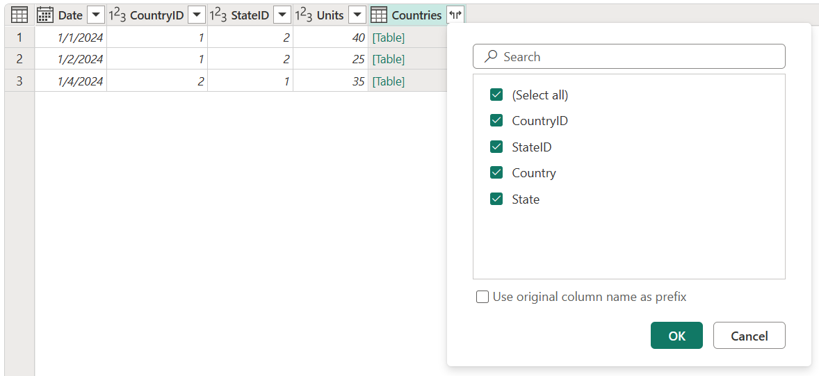Screen dimensions: 819x376
Task: Uncheck the (Select all) checkbox
Action: click(496, 95)
